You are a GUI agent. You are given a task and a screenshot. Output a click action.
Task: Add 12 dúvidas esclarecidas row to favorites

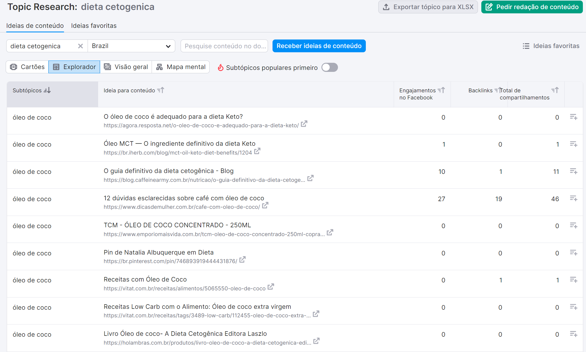tap(573, 199)
